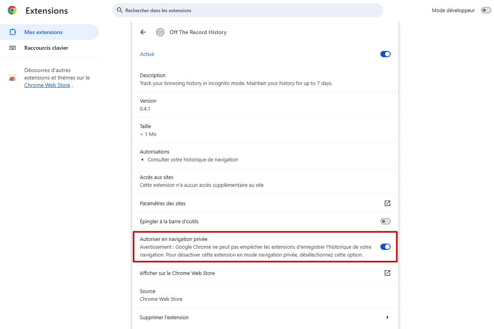This screenshot has height=329, width=494.
Task: Click the Mode développeur label
Action: [x=453, y=11]
